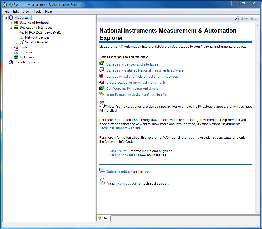
Task: Open Create scales for my virtual instruments link
Action: (x=136, y=82)
